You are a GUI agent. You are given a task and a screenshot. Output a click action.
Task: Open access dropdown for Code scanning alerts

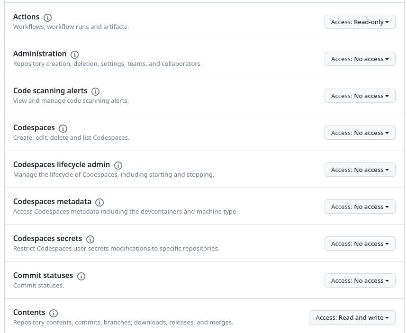pos(360,96)
